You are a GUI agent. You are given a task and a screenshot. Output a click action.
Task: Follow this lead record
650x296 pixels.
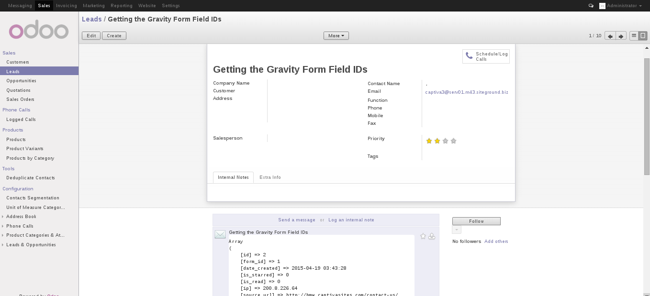pyautogui.click(x=476, y=221)
